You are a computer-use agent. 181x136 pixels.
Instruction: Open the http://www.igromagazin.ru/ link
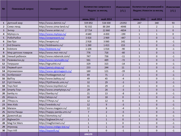[x=55, y=71]
